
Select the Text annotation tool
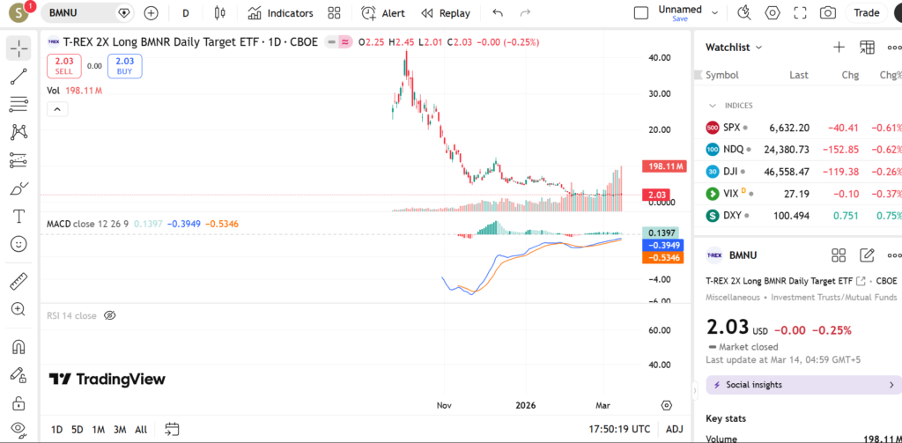click(x=18, y=216)
